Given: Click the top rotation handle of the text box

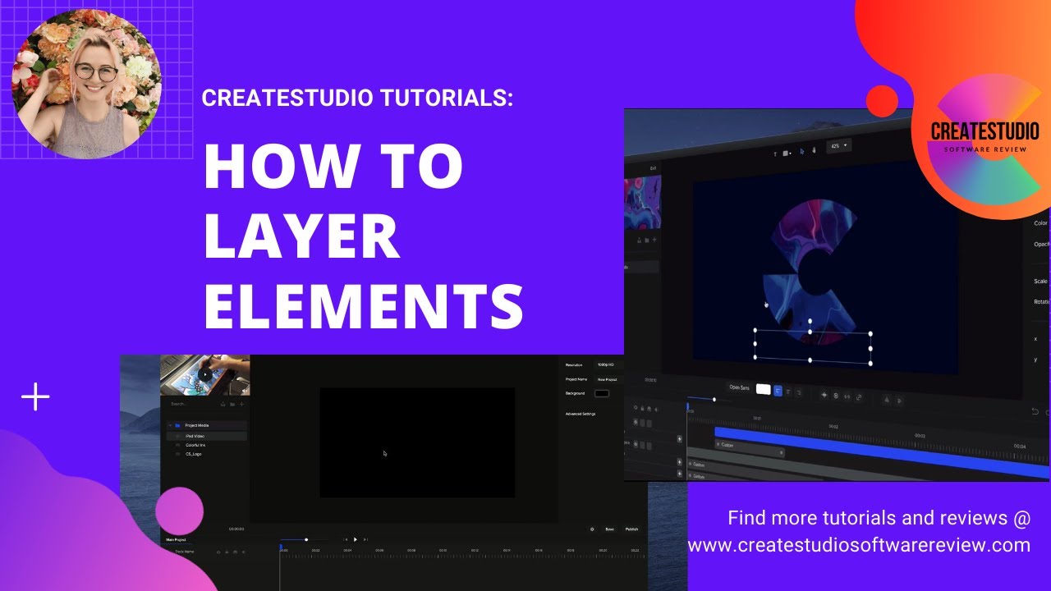Looking at the screenshot, I should (x=810, y=321).
